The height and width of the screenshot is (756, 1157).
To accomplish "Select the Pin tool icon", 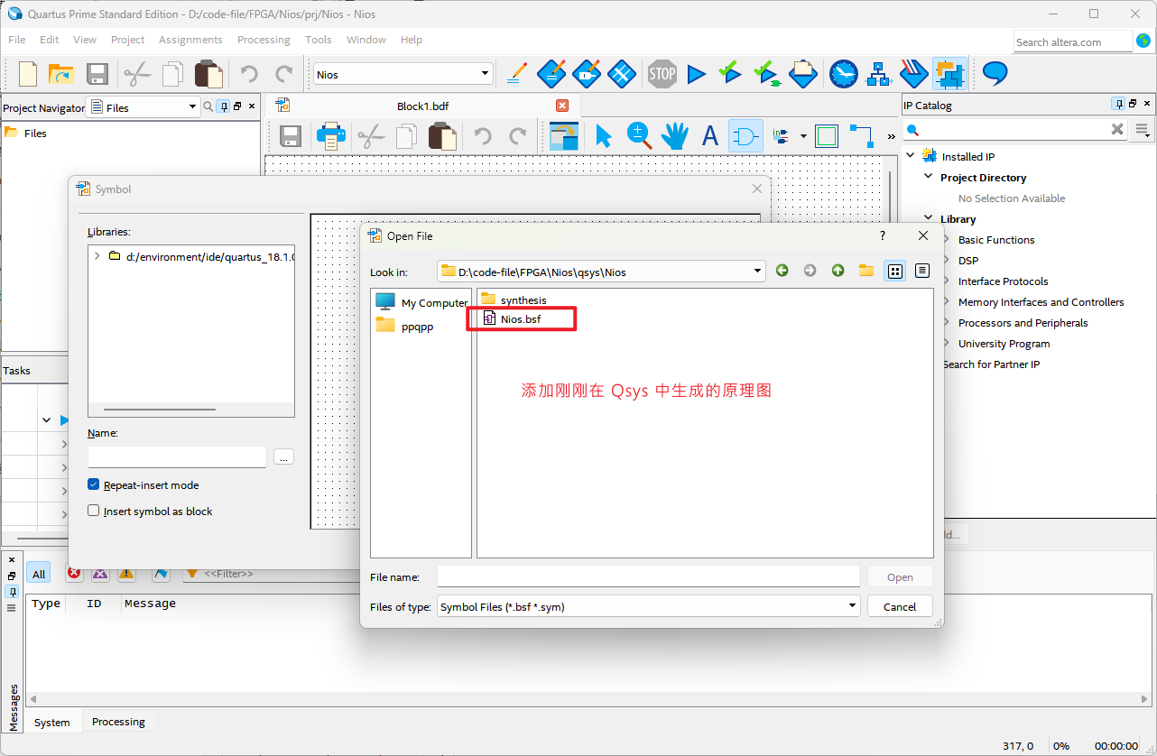I will tap(782, 136).
